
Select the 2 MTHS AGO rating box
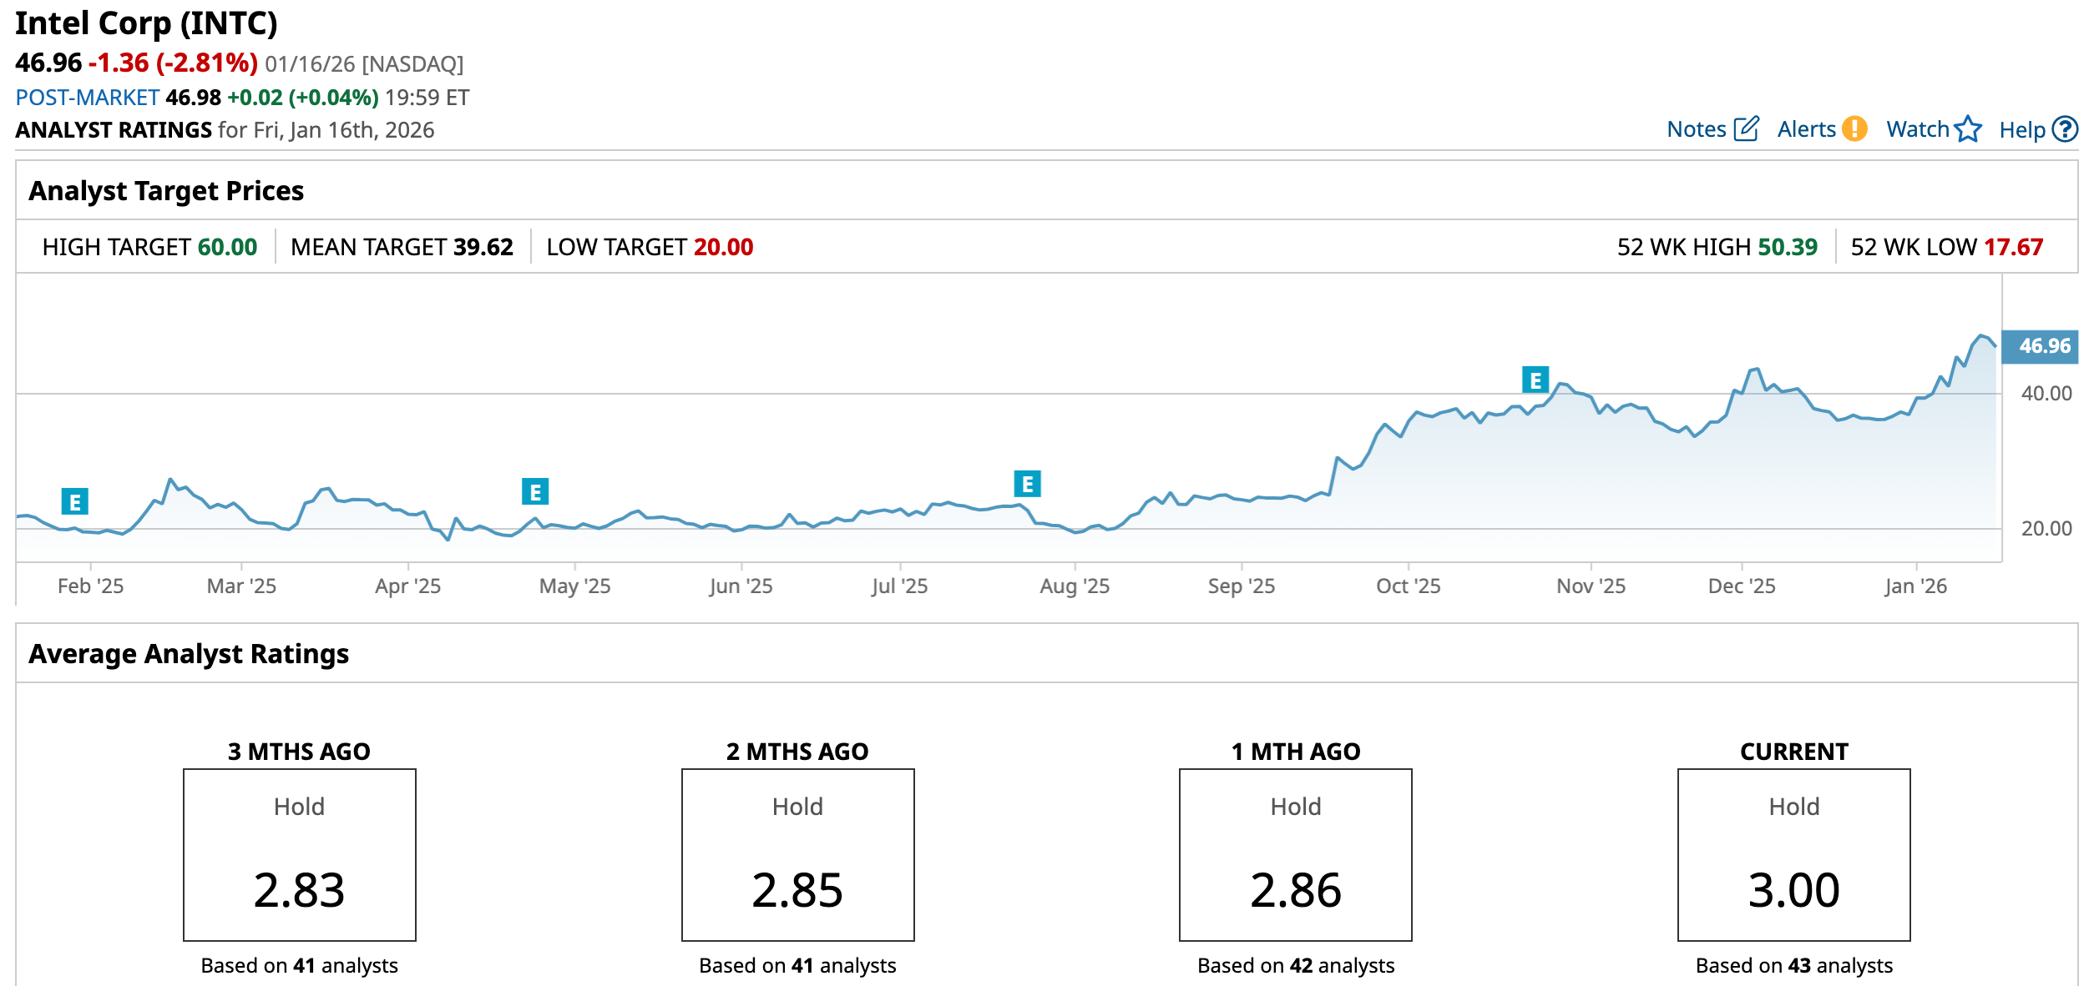coord(797,855)
